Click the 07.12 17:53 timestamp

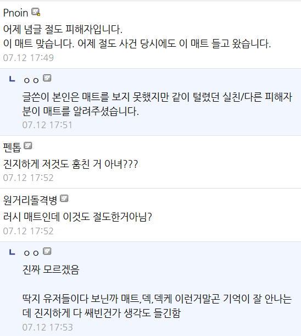coord(48,327)
